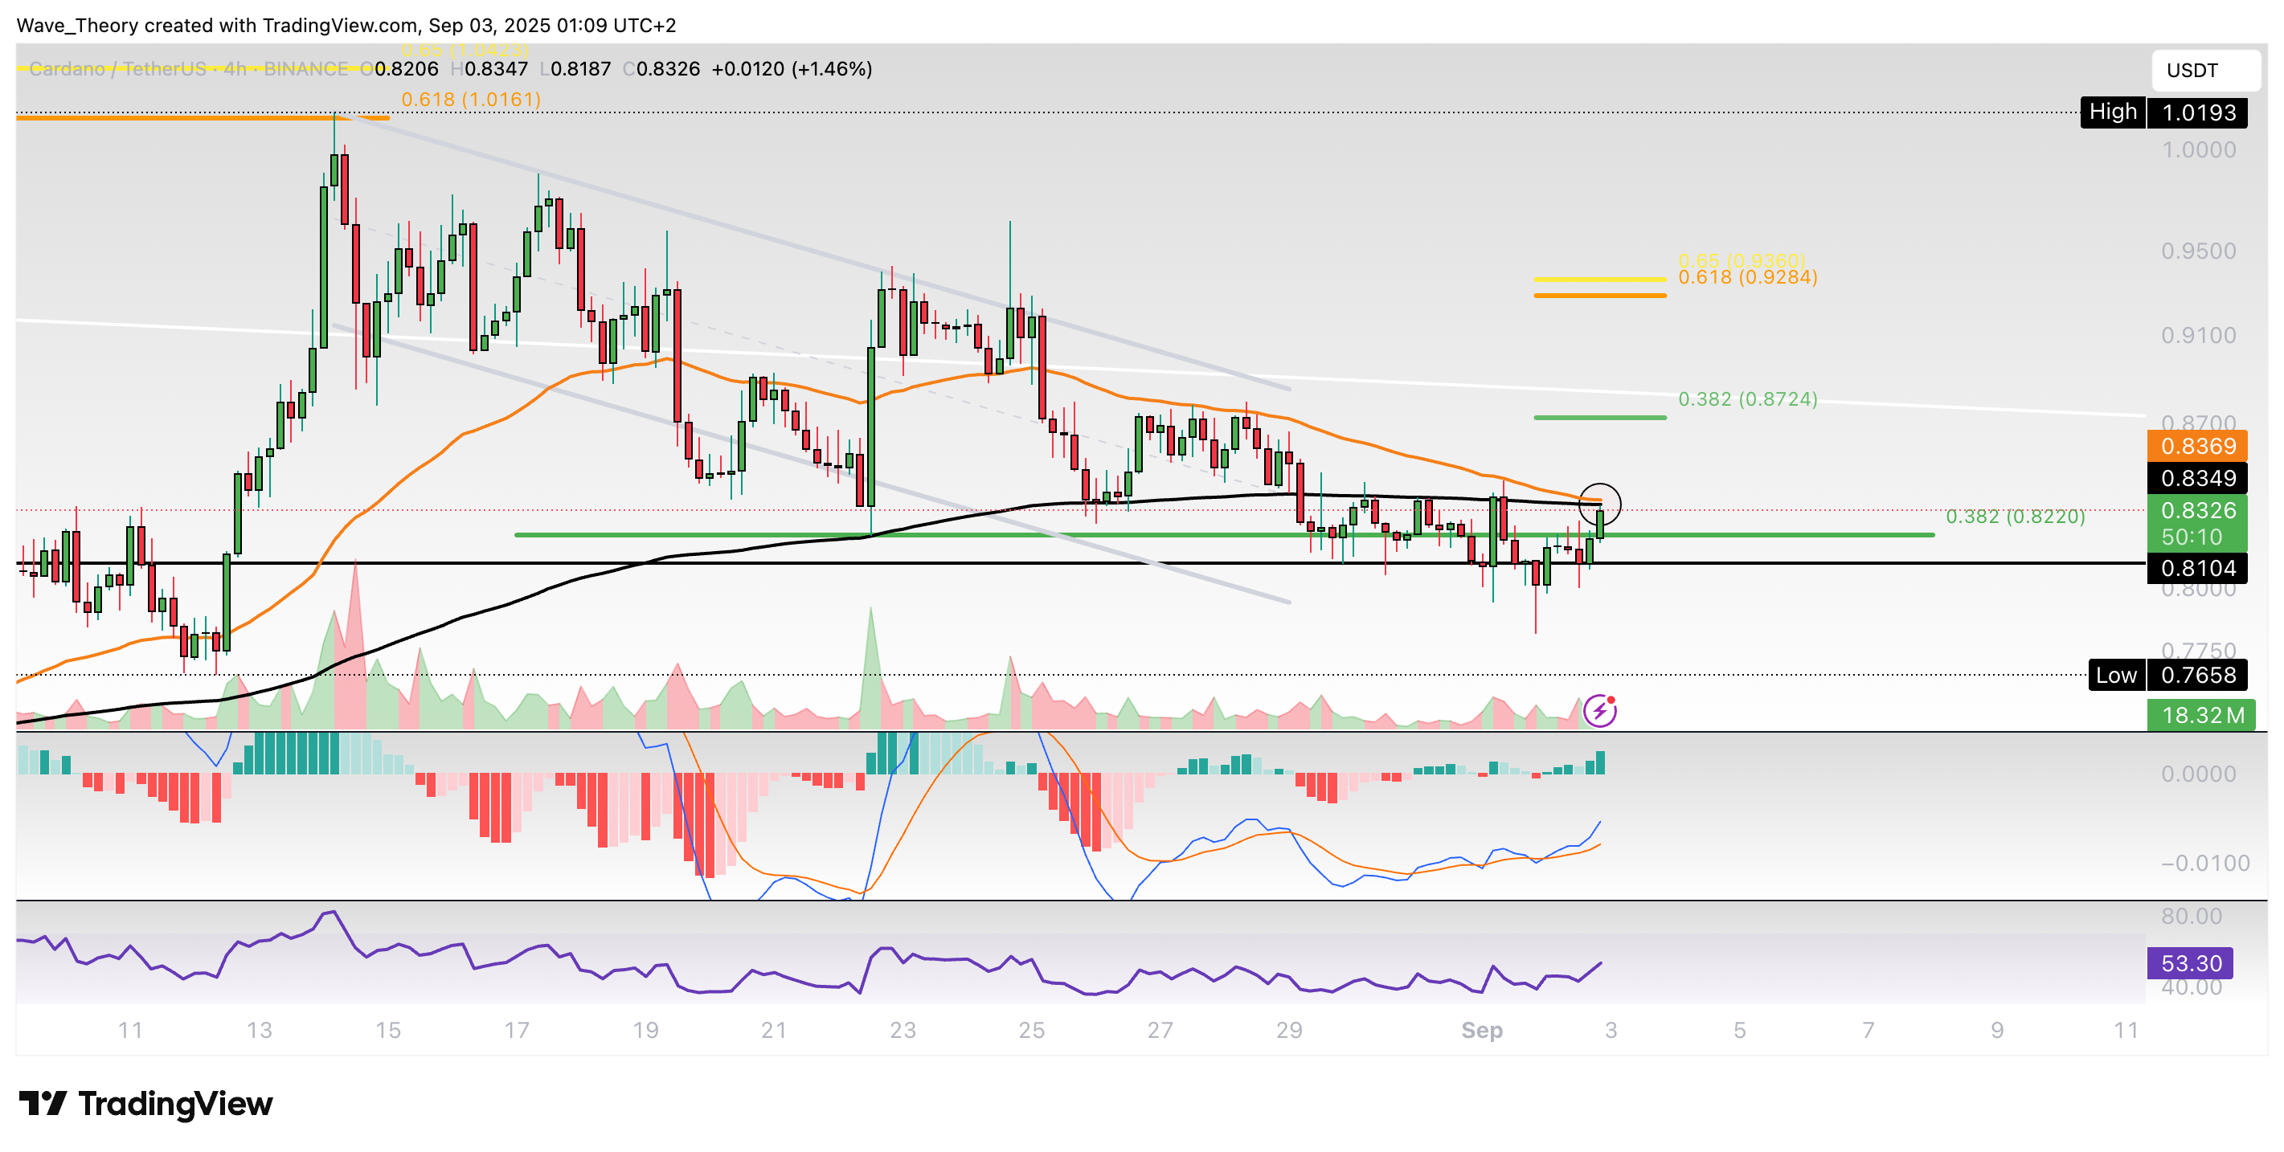The height and width of the screenshot is (1152, 2284).
Task: Click the green 0.8326 current price tag
Action: click(2197, 511)
